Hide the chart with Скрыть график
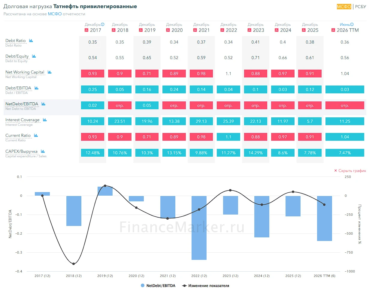369x295 pixels. pos(350,171)
